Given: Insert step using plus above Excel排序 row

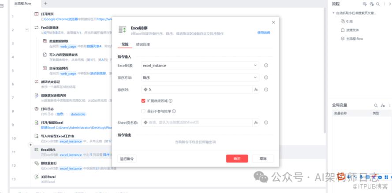Looking at the screenshot, I should 30,145.
